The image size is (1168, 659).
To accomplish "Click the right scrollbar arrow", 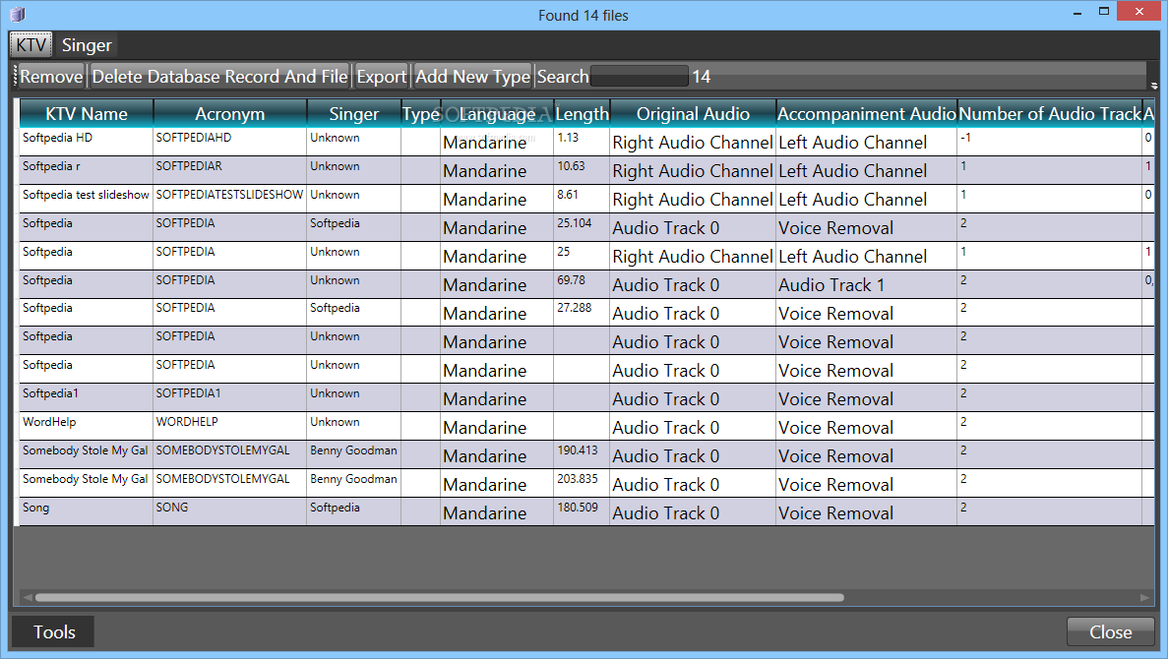I will 1145,597.
